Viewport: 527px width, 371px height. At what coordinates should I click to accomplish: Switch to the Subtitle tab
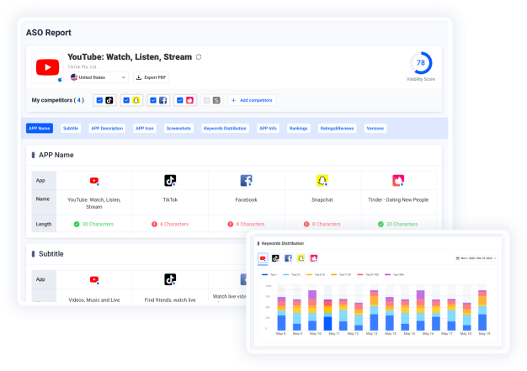point(71,128)
